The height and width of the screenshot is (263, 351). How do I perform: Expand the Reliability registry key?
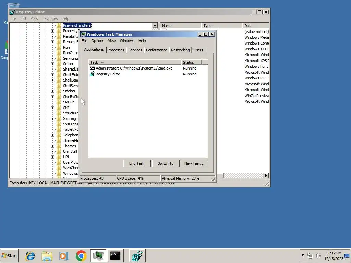point(52,36)
